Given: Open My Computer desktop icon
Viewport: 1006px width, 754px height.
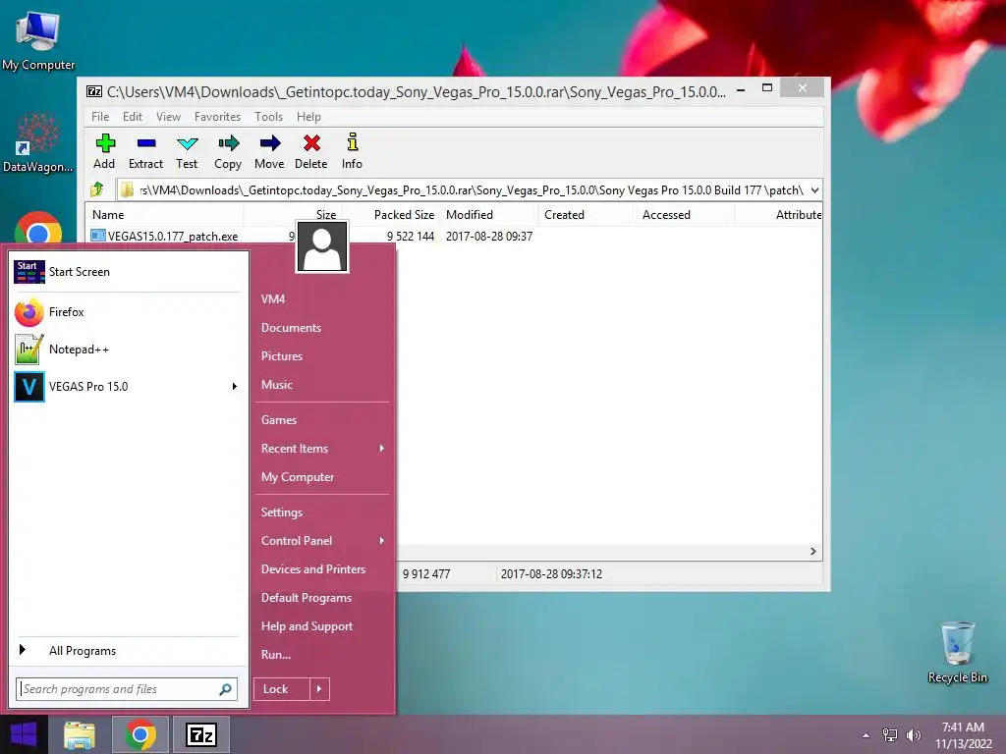Looking at the screenshot, I should 38,41.
